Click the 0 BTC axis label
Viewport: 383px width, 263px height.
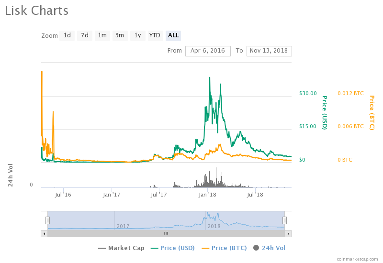(345, 160)
